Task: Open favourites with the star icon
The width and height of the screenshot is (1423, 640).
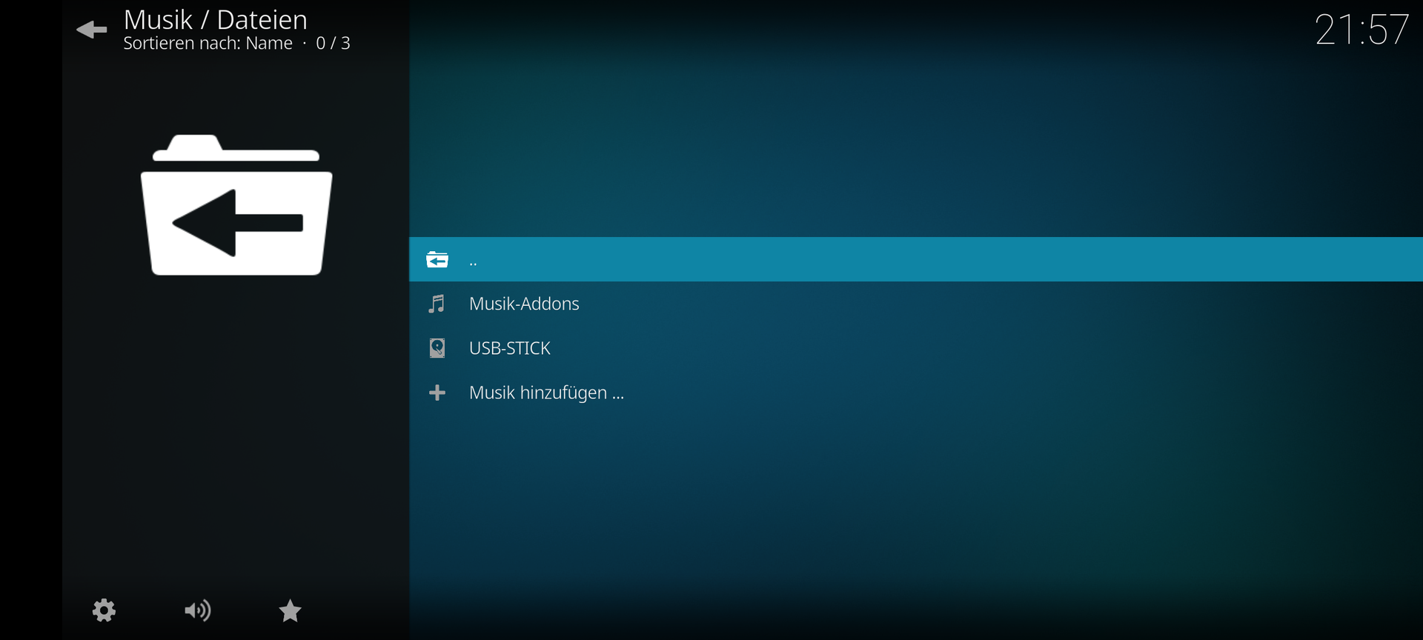Action: (x=290, y=610)
